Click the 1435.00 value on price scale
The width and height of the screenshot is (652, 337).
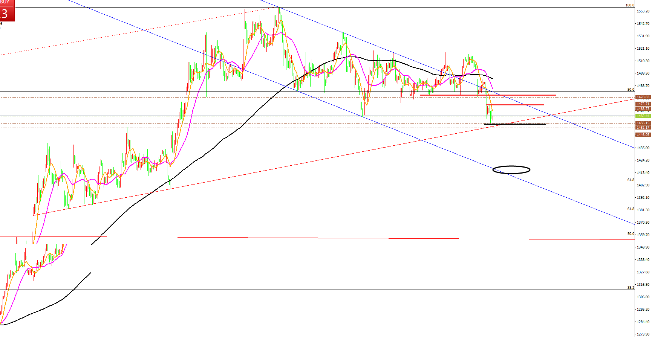pyautogui.click(x=643, y=148)
